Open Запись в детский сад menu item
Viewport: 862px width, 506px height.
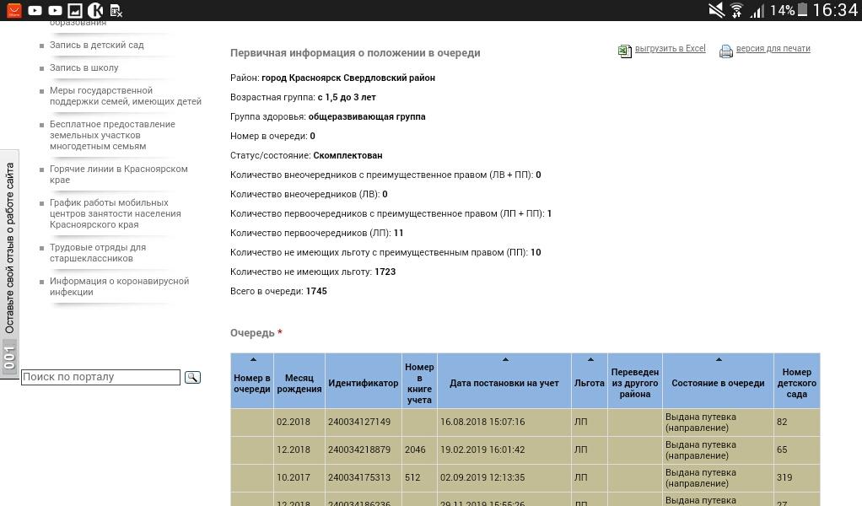tap(97, 45)
